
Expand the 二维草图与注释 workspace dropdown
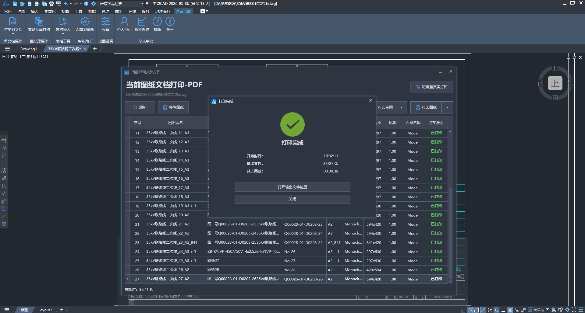click(142, 4)
